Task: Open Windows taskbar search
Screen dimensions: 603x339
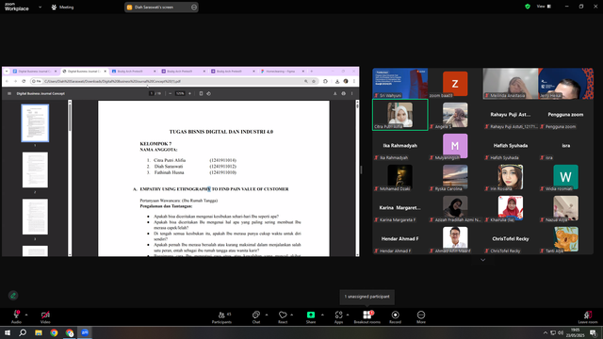Action: pyautogui.click(x=23, y=332)
